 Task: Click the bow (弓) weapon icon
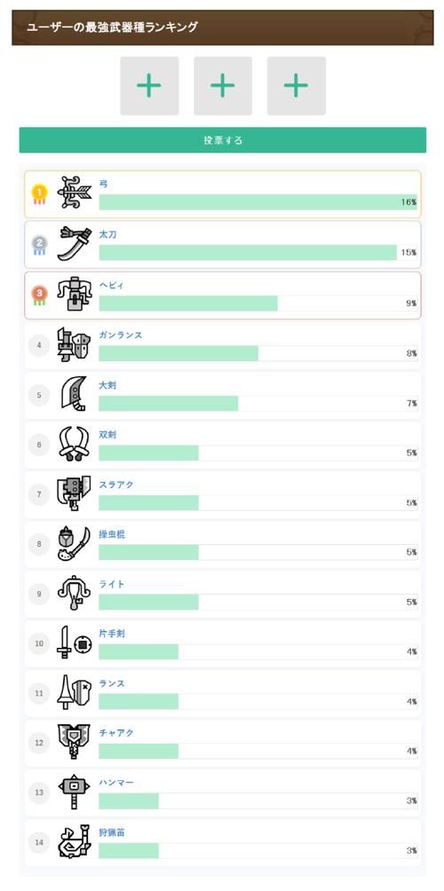75,193
